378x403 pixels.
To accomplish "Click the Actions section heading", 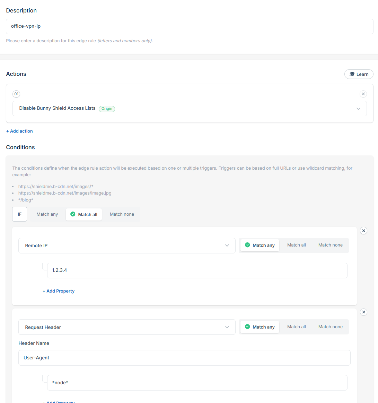I will [16, 74].
